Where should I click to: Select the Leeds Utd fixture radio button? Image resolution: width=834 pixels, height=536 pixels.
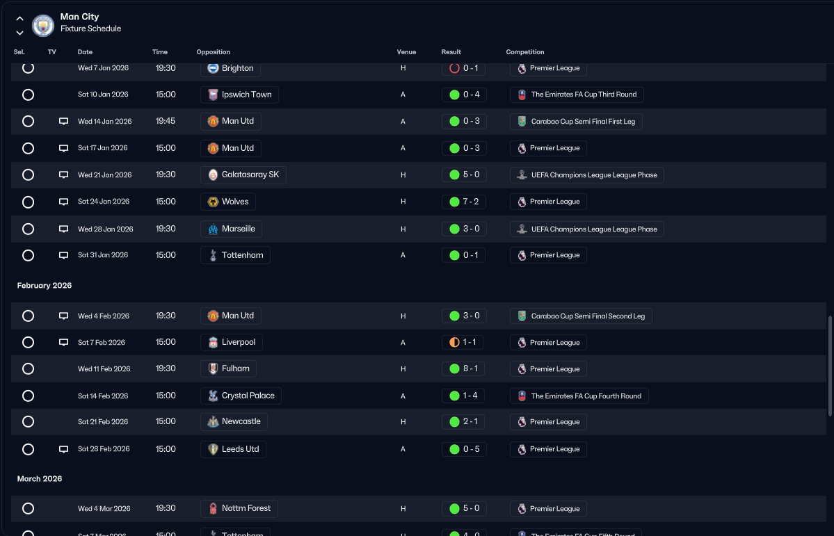pyautogui.click(x=29, y=449)
